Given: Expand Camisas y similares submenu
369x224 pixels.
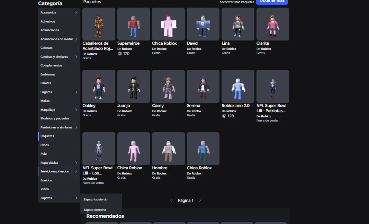Looking at the screenshot, I should click(76, 57).
